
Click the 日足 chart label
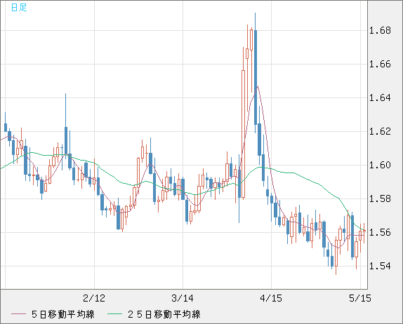(19, 8)
